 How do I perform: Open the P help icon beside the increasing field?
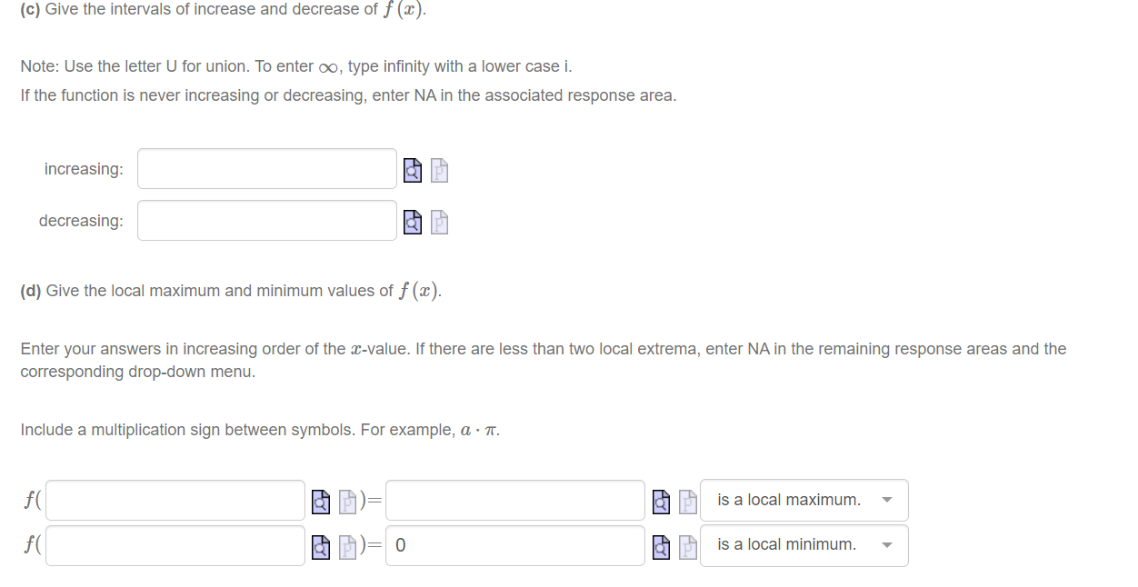pos(438,169)
